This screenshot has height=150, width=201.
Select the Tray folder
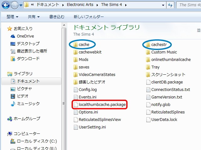(x=153, y=67)
